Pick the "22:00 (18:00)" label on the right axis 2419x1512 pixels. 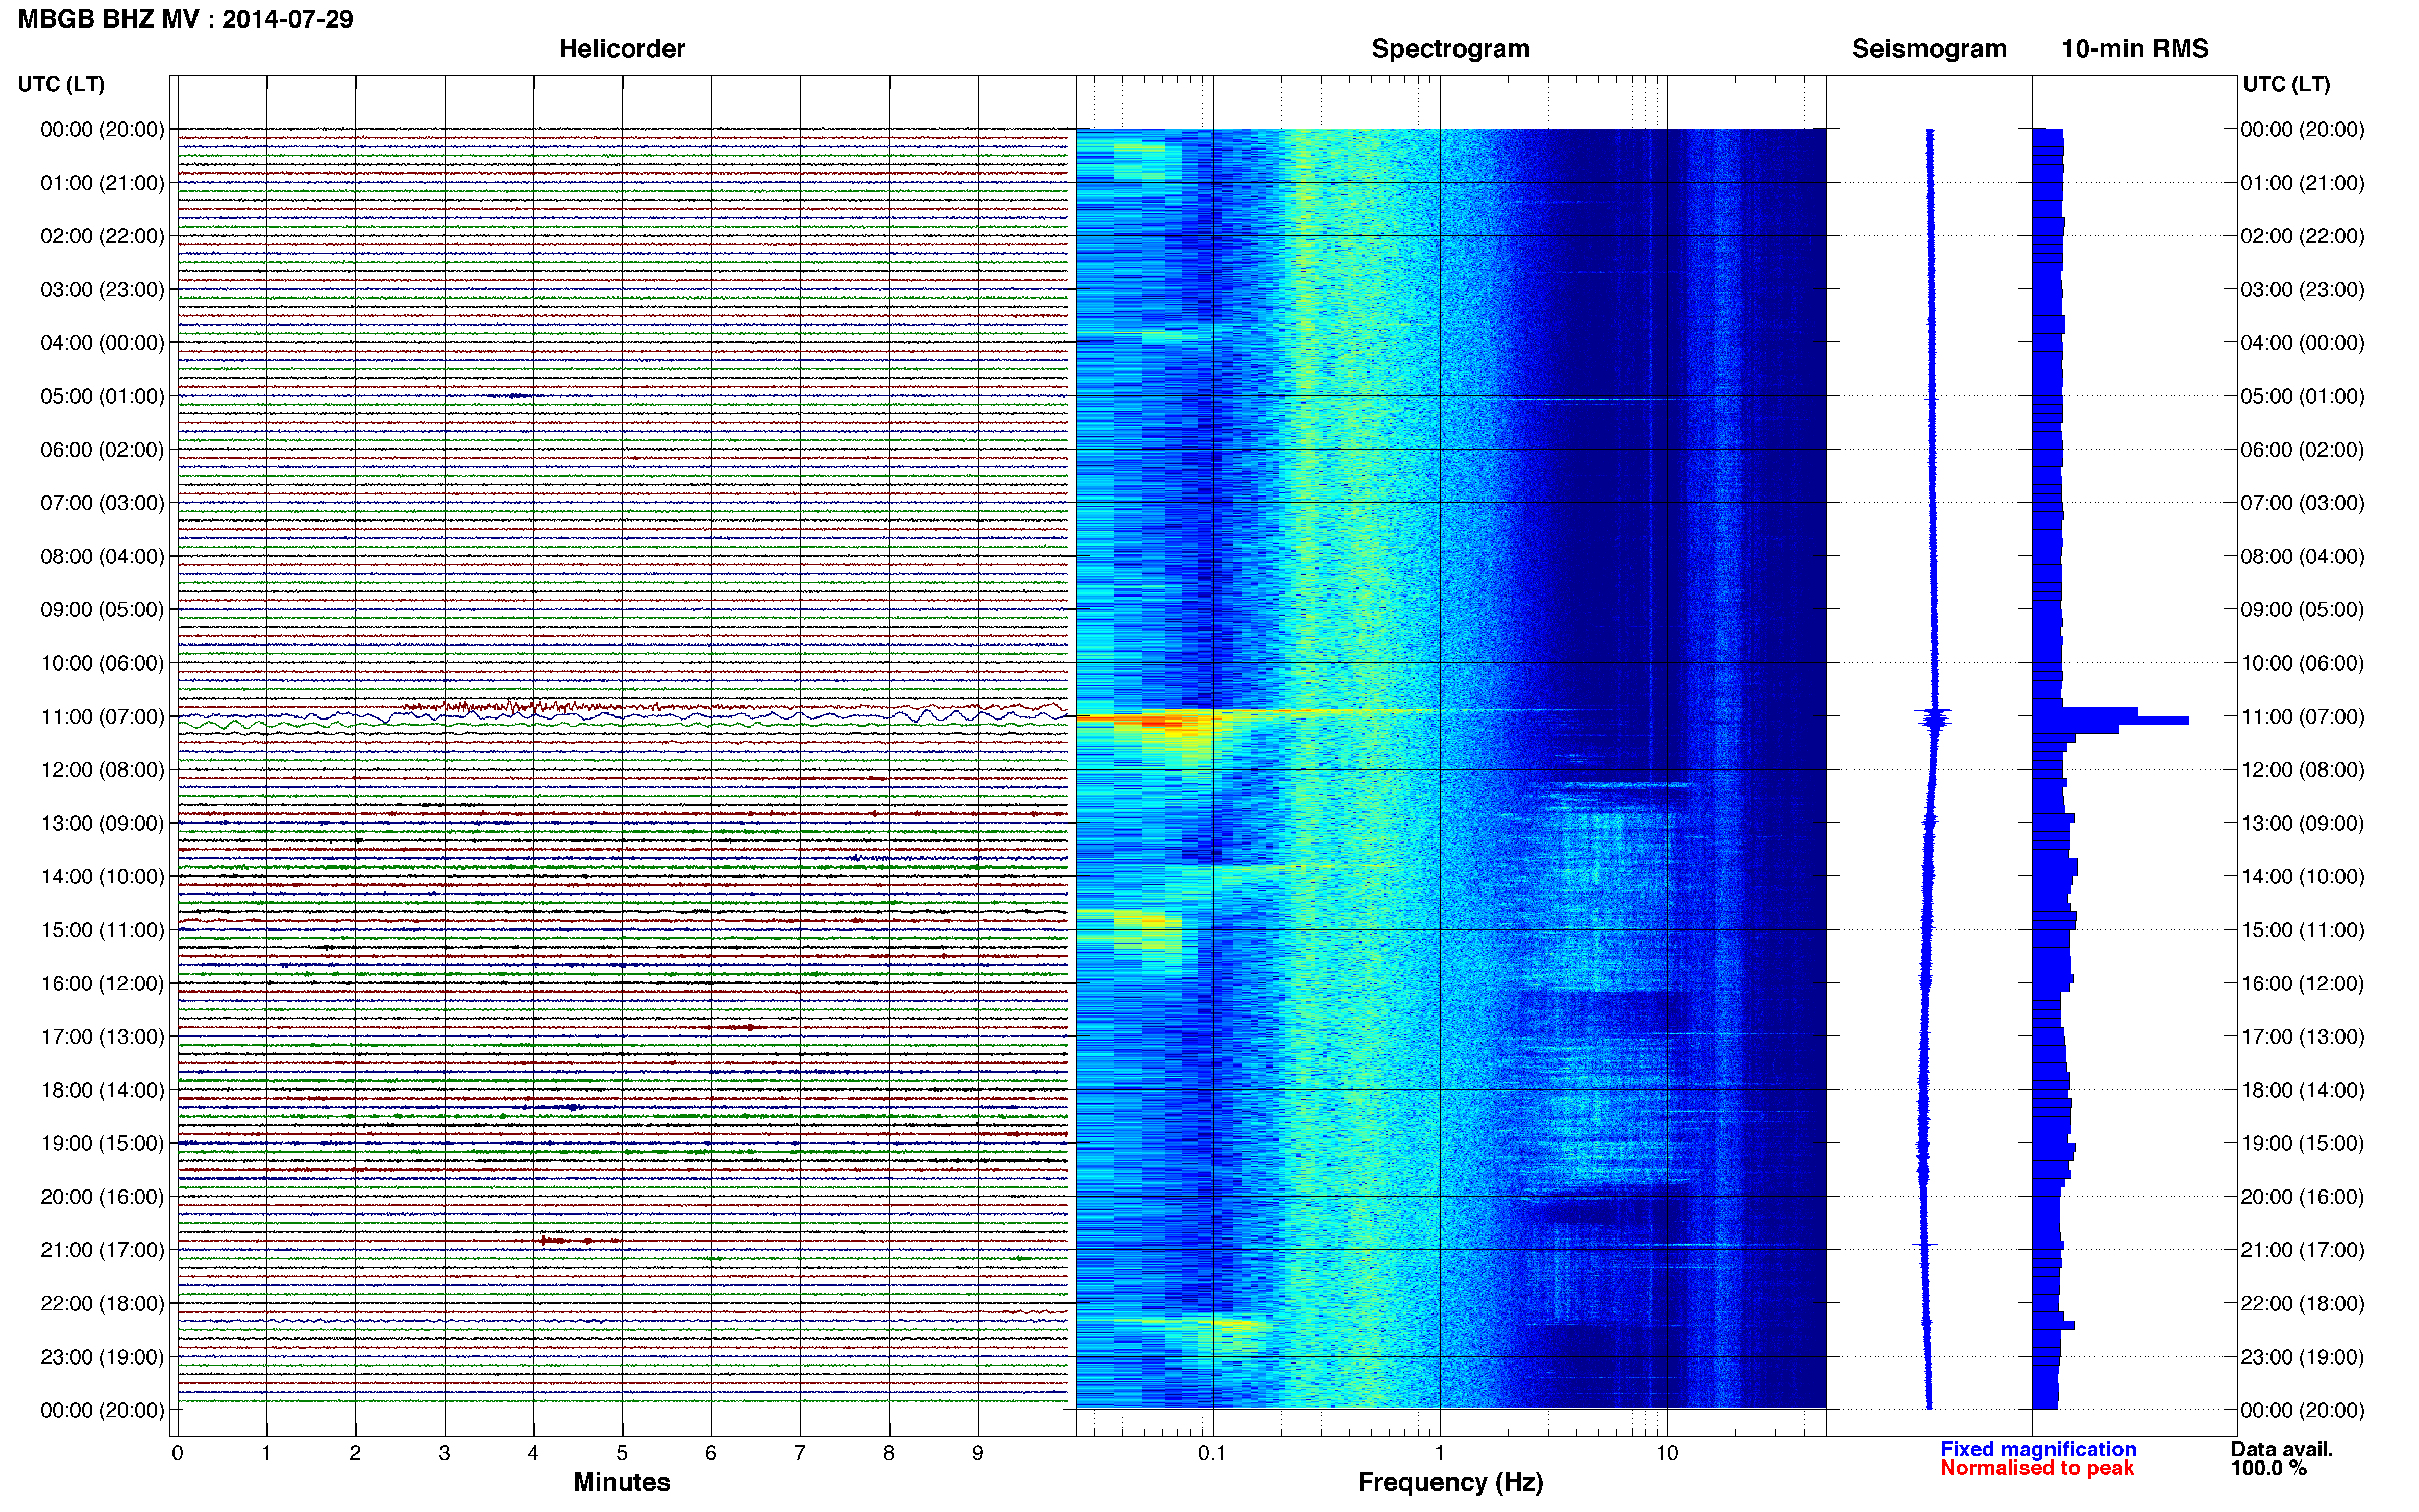point(2302,1304)
